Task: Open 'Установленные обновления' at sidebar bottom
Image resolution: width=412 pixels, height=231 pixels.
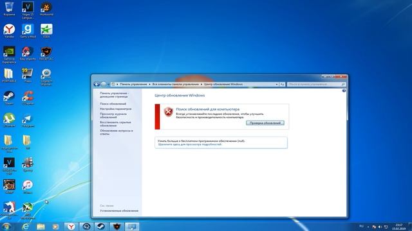Action: (x=119, y=211)
